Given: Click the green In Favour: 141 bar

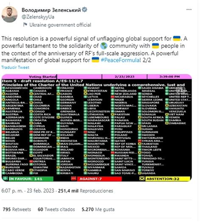Looking at the screenshot, I should [31, 179].
